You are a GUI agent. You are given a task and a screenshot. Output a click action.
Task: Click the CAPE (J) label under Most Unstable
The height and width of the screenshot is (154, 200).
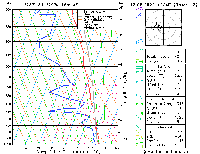click(x=154, y=117)
